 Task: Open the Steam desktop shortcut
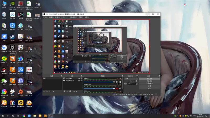[x=12, y=37]
